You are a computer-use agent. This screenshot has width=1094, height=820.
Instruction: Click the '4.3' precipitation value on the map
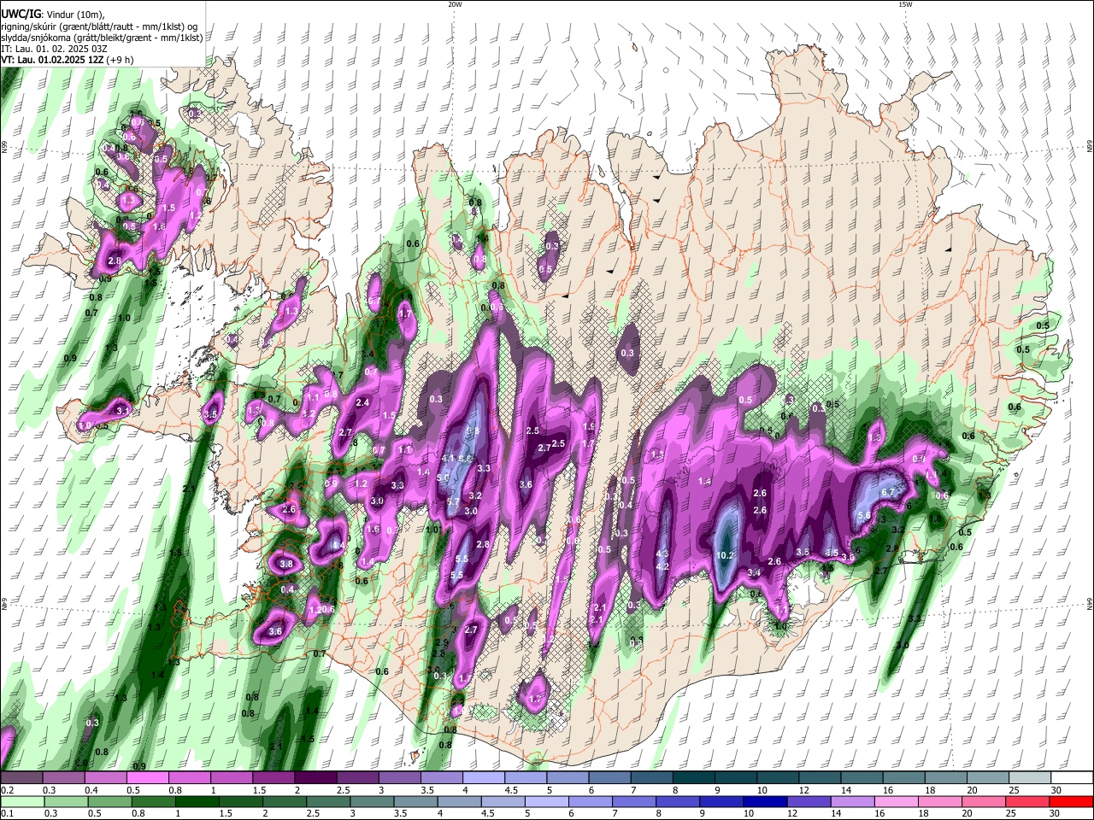click(x=662, y=553)
